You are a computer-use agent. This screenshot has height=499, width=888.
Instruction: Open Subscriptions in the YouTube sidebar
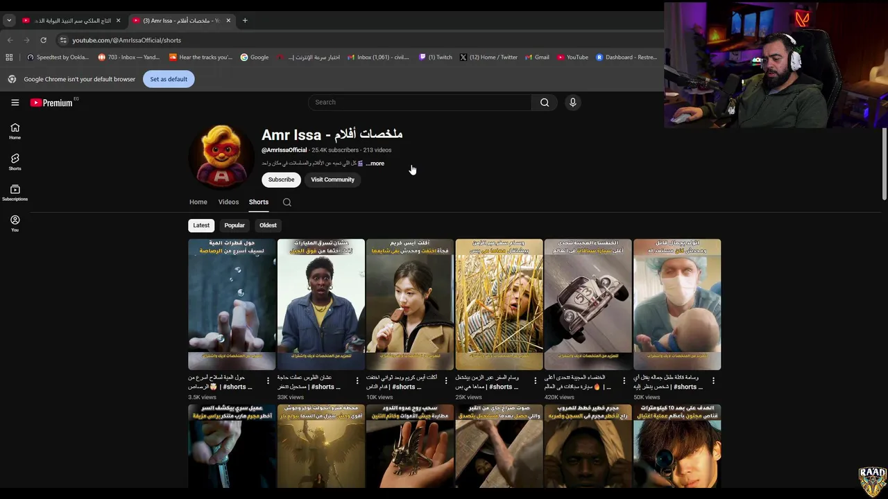15,193
